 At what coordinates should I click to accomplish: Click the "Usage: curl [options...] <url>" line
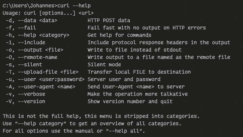(x=43, y=13)
